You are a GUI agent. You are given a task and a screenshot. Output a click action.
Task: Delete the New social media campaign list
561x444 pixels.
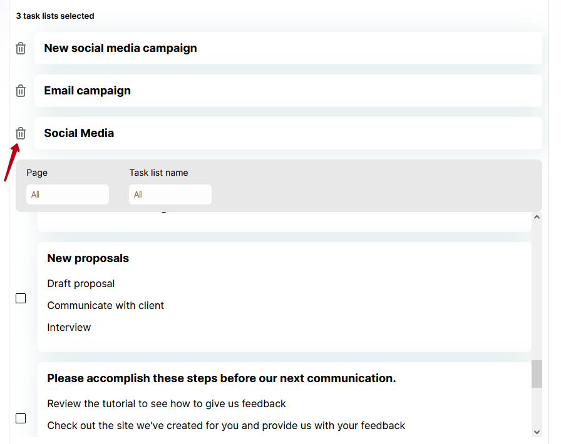(21, 48)
